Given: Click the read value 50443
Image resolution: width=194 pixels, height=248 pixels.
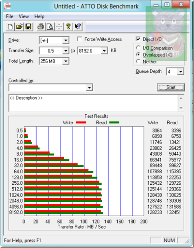Looking at the screenshot, I should click(175, 154).
